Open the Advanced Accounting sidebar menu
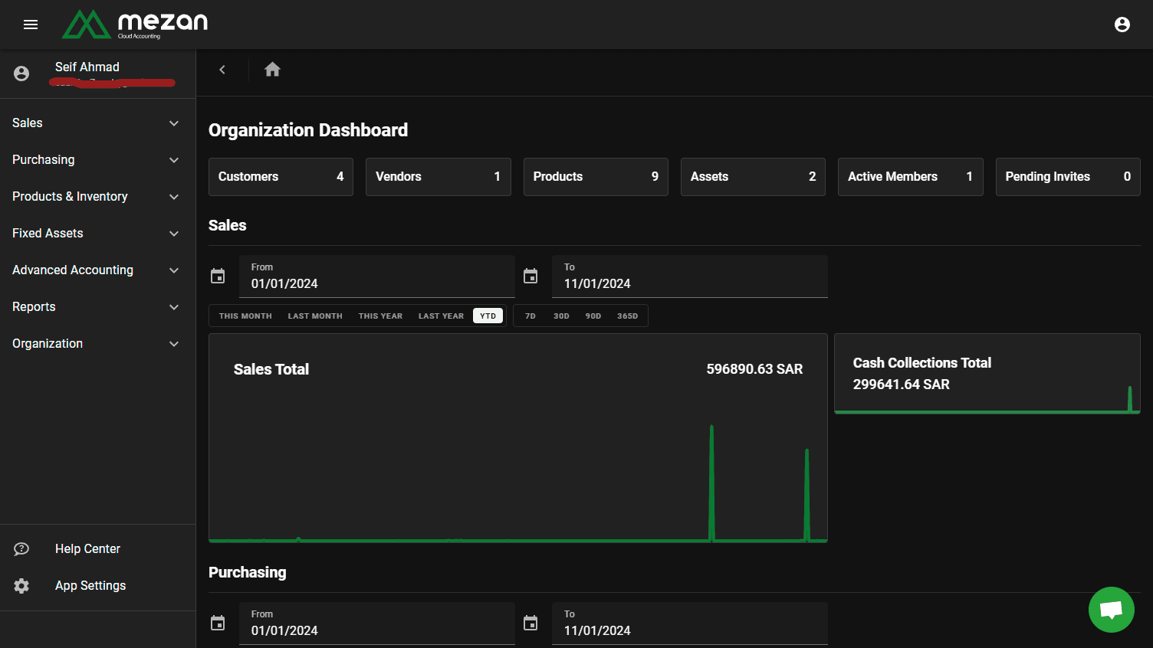Screen dimensions: 1153x648 pyautogui.click(x=97, y=270)
